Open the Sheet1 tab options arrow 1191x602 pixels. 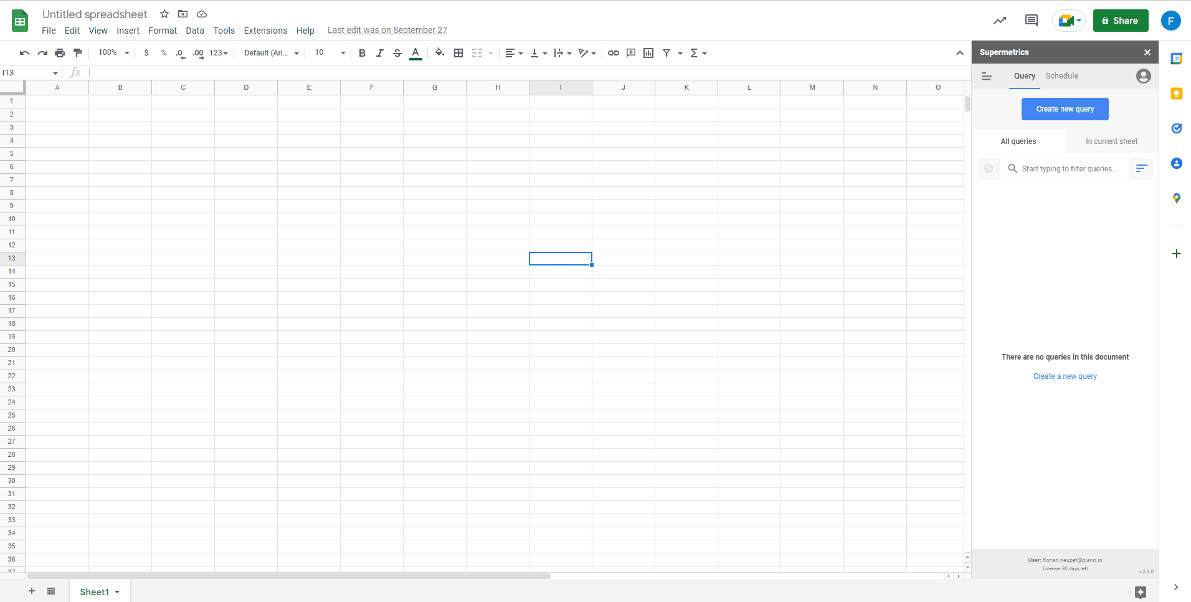(117, 592)
